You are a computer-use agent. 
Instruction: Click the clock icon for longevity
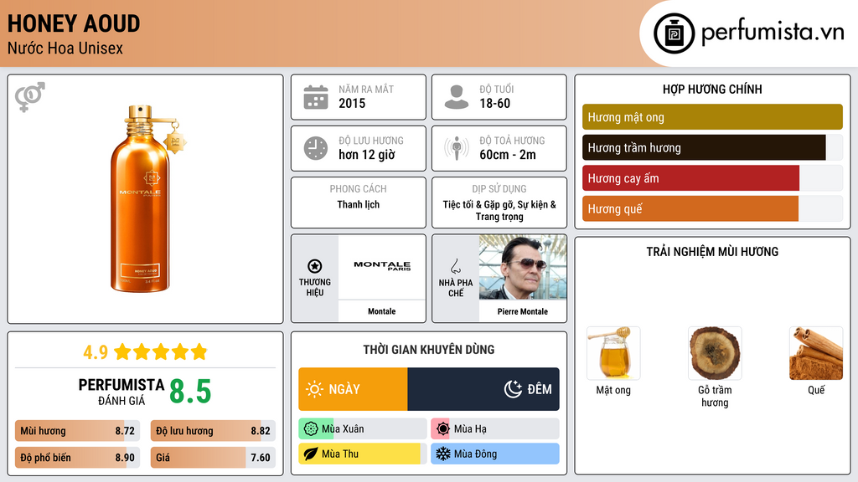(x=315, y=148)
